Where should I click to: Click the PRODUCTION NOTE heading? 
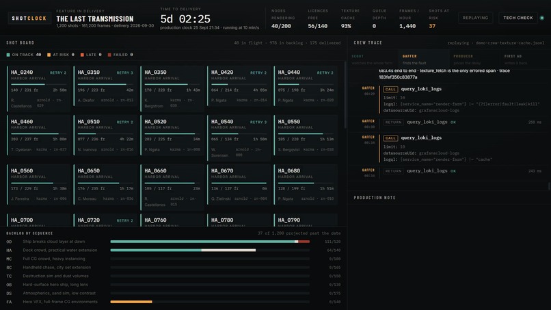[375, 198]
